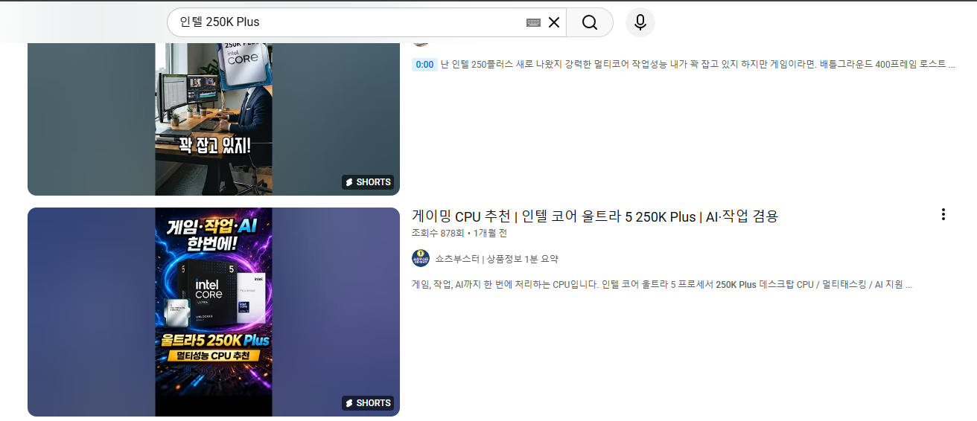
Task: Jump to 0:00 timestamp in first video
Action: tap(424, 65)
